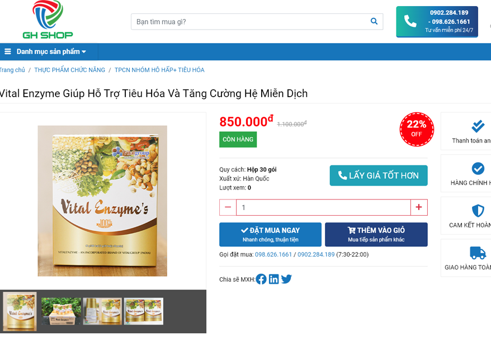Click the phone hotline icon banner

(437, 22)
